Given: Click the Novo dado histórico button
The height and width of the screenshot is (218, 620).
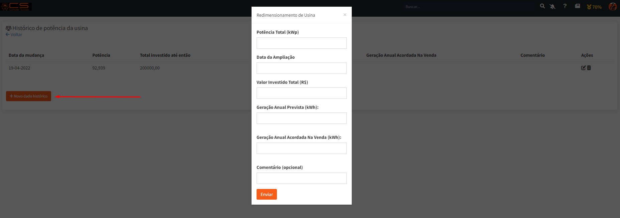Looking at the screenshot, I should (x=28, y=96).
